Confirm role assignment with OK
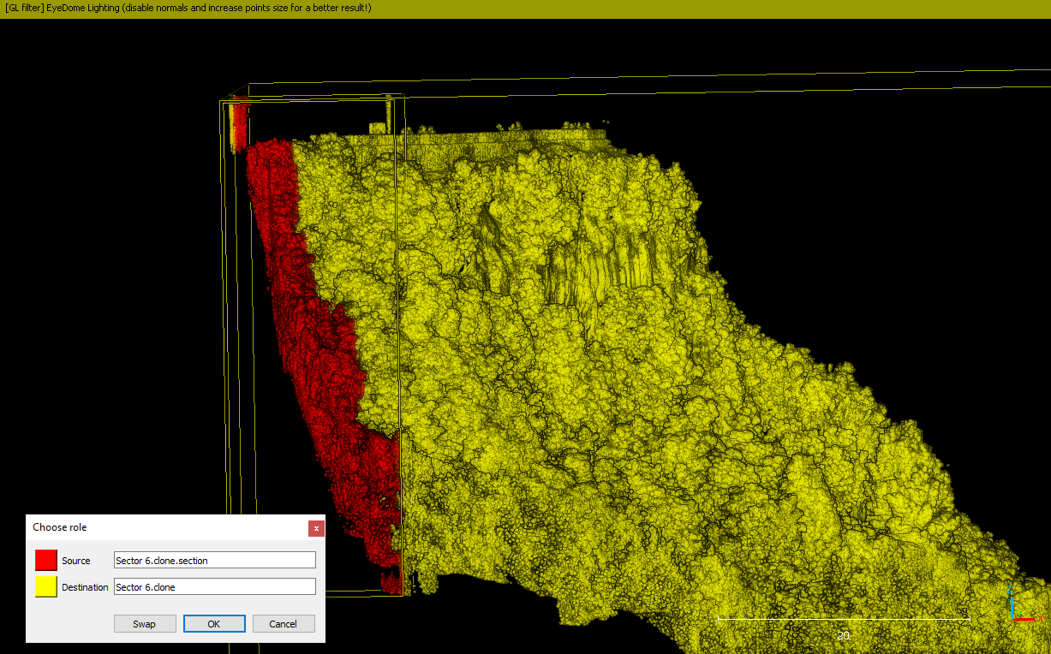 [213, 623]
